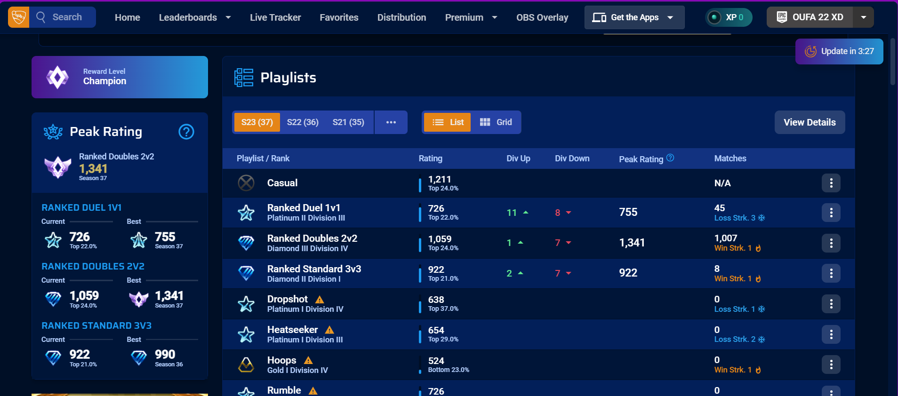Screen dimensions: 898x396
Task: Click the Playlists header list icon
Action: 244,78
